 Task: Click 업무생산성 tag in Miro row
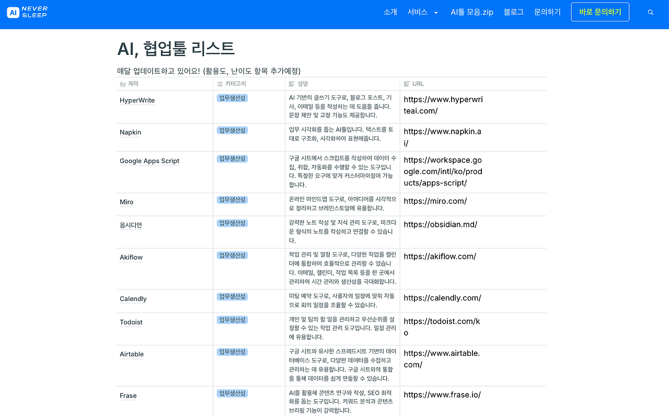pos(232,200)
